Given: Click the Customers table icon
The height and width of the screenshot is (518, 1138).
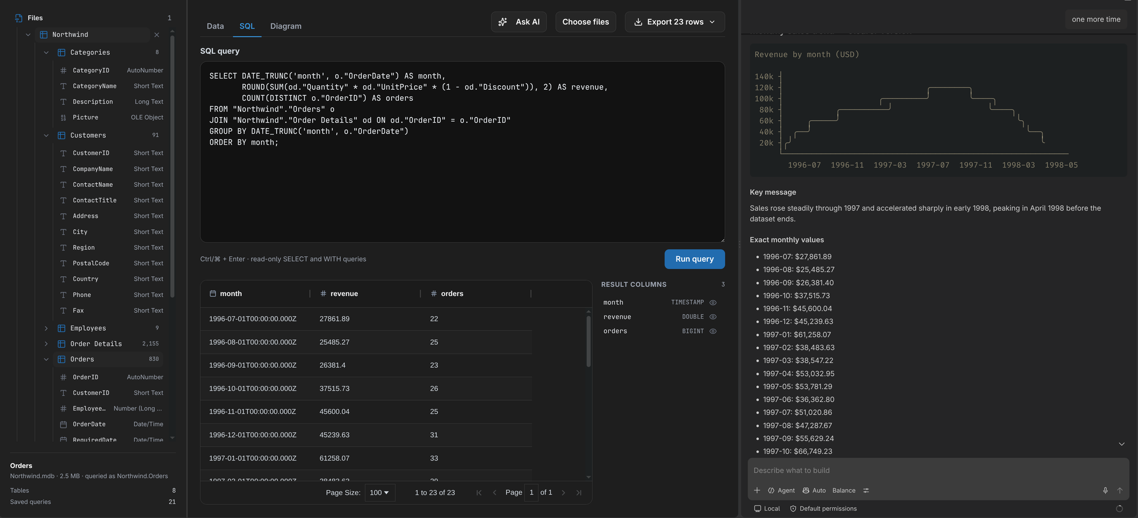Looking at the screenshot, I should click(x=61, y=135).
